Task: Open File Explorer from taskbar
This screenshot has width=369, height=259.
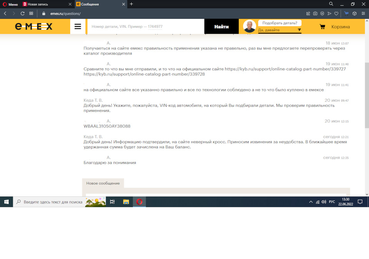Action: point(126,202)
